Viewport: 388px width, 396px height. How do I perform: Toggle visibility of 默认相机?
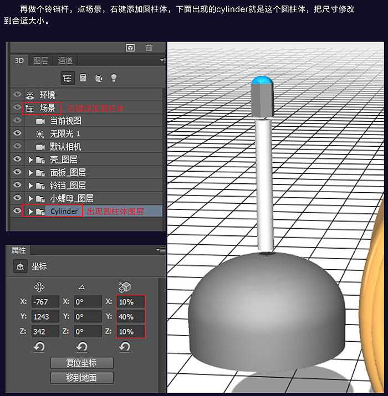[17, 146]
